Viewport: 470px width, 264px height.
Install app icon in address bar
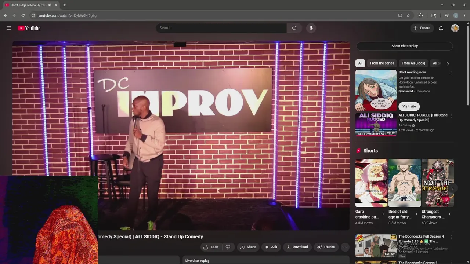(x=400, y=15)
